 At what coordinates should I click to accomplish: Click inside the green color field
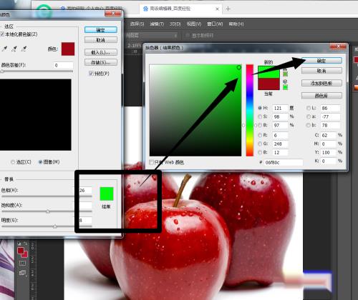[x=195, y=110]
